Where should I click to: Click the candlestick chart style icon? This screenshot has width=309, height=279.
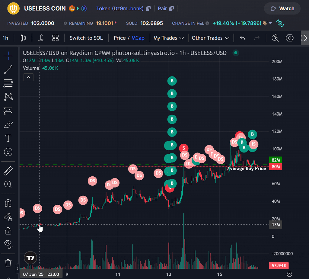pos(23,38)
